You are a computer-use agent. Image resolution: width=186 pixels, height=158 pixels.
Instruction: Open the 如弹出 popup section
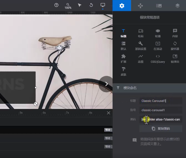[x=175, y=59]
